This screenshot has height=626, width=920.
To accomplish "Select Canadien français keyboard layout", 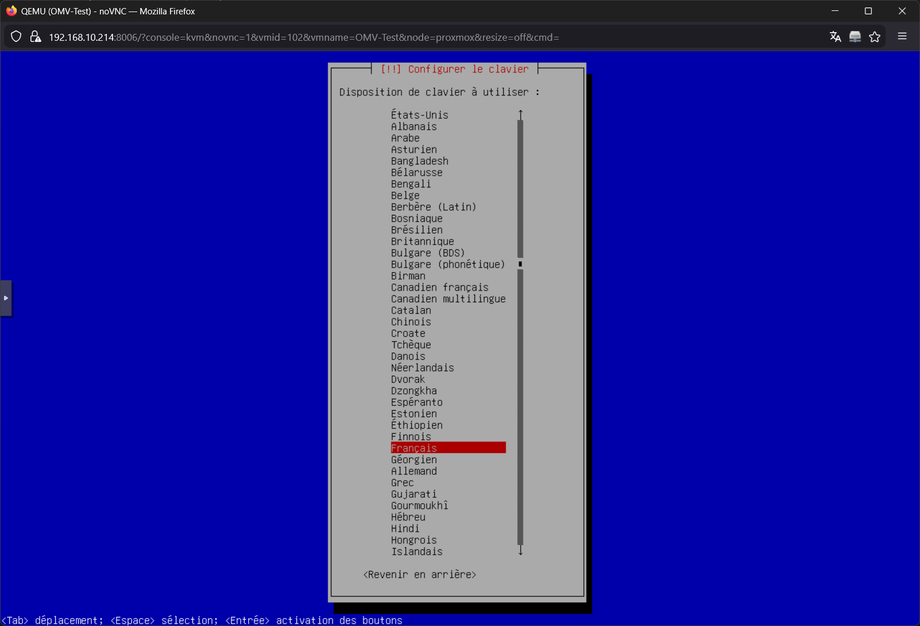I will (x=440, y=287).
